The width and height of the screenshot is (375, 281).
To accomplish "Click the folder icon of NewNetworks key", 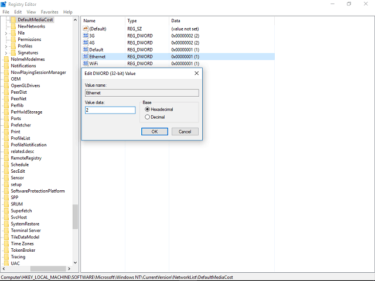I will pos(13,26).
